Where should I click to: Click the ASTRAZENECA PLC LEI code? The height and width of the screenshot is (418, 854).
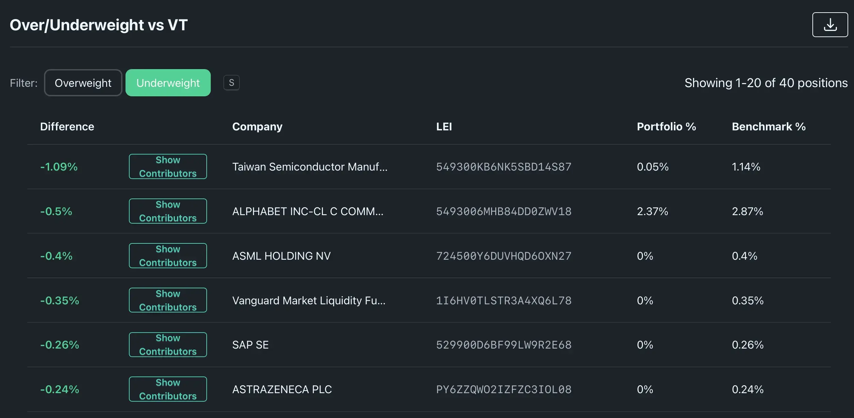(x=503, y=389)
